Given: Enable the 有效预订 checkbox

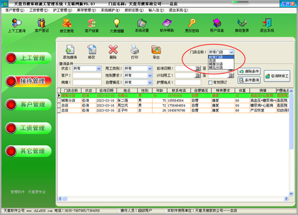Looking at the screenshot, I should click(x=210, y=83).
